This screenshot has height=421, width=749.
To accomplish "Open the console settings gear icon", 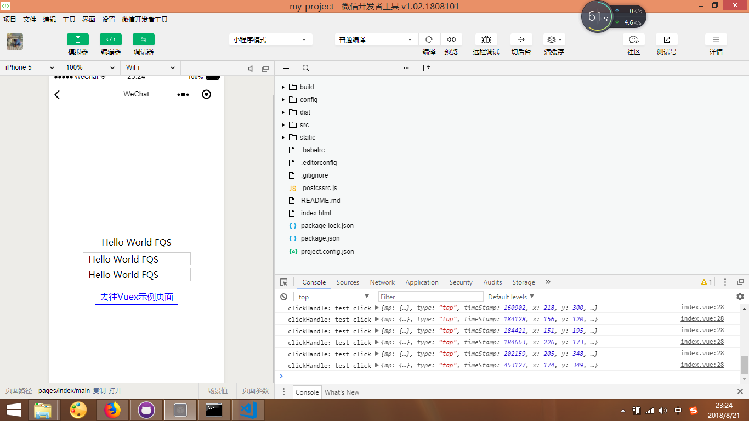I will tap(740, 297).
